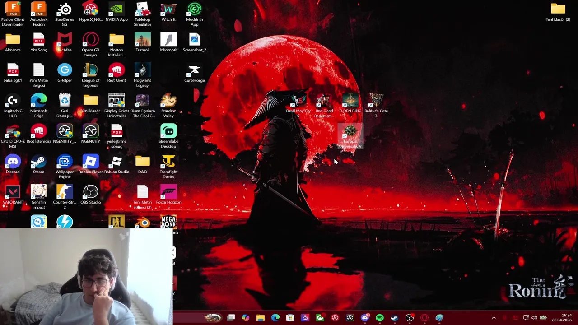Open Display Driver Uninstaller shortcut

[x=117, y=106]
